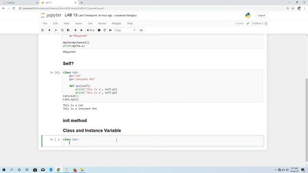Open the Cell menu
This screenshot has height=173, width=308.
[90, 24]
